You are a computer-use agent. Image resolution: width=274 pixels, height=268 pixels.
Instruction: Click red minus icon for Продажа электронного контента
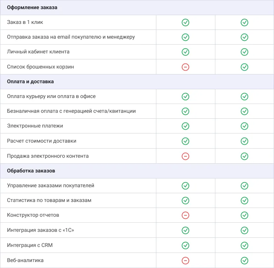tap(185, 156)
